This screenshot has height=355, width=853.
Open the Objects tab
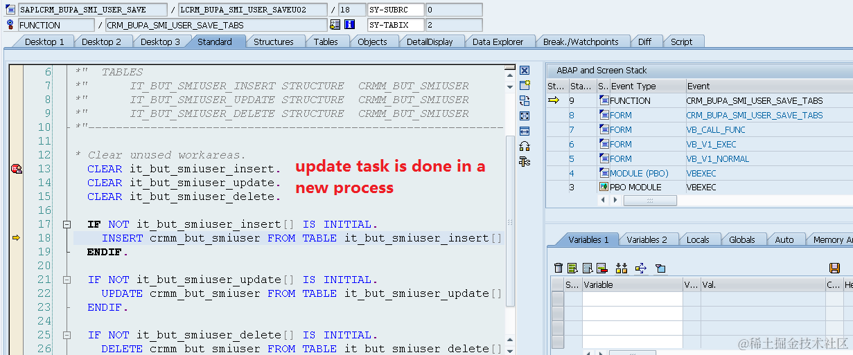(x=372, y=42)
